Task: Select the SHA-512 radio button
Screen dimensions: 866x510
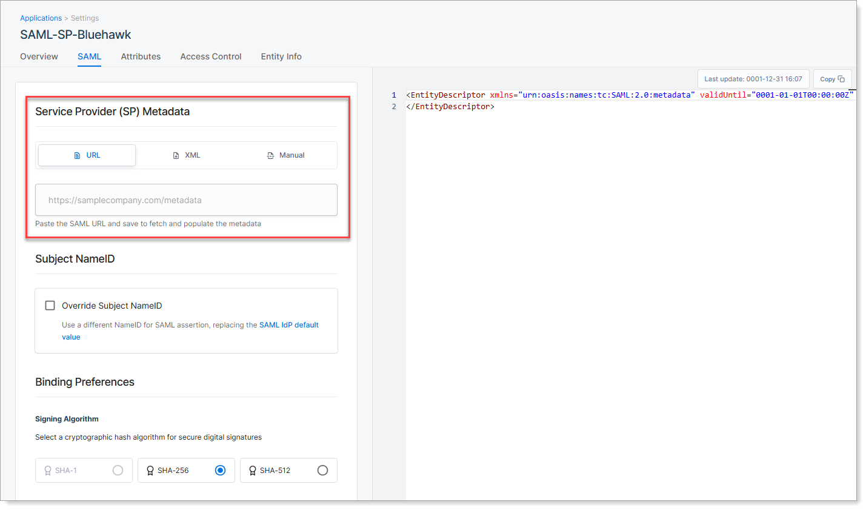Action: [x=322, y=471]
